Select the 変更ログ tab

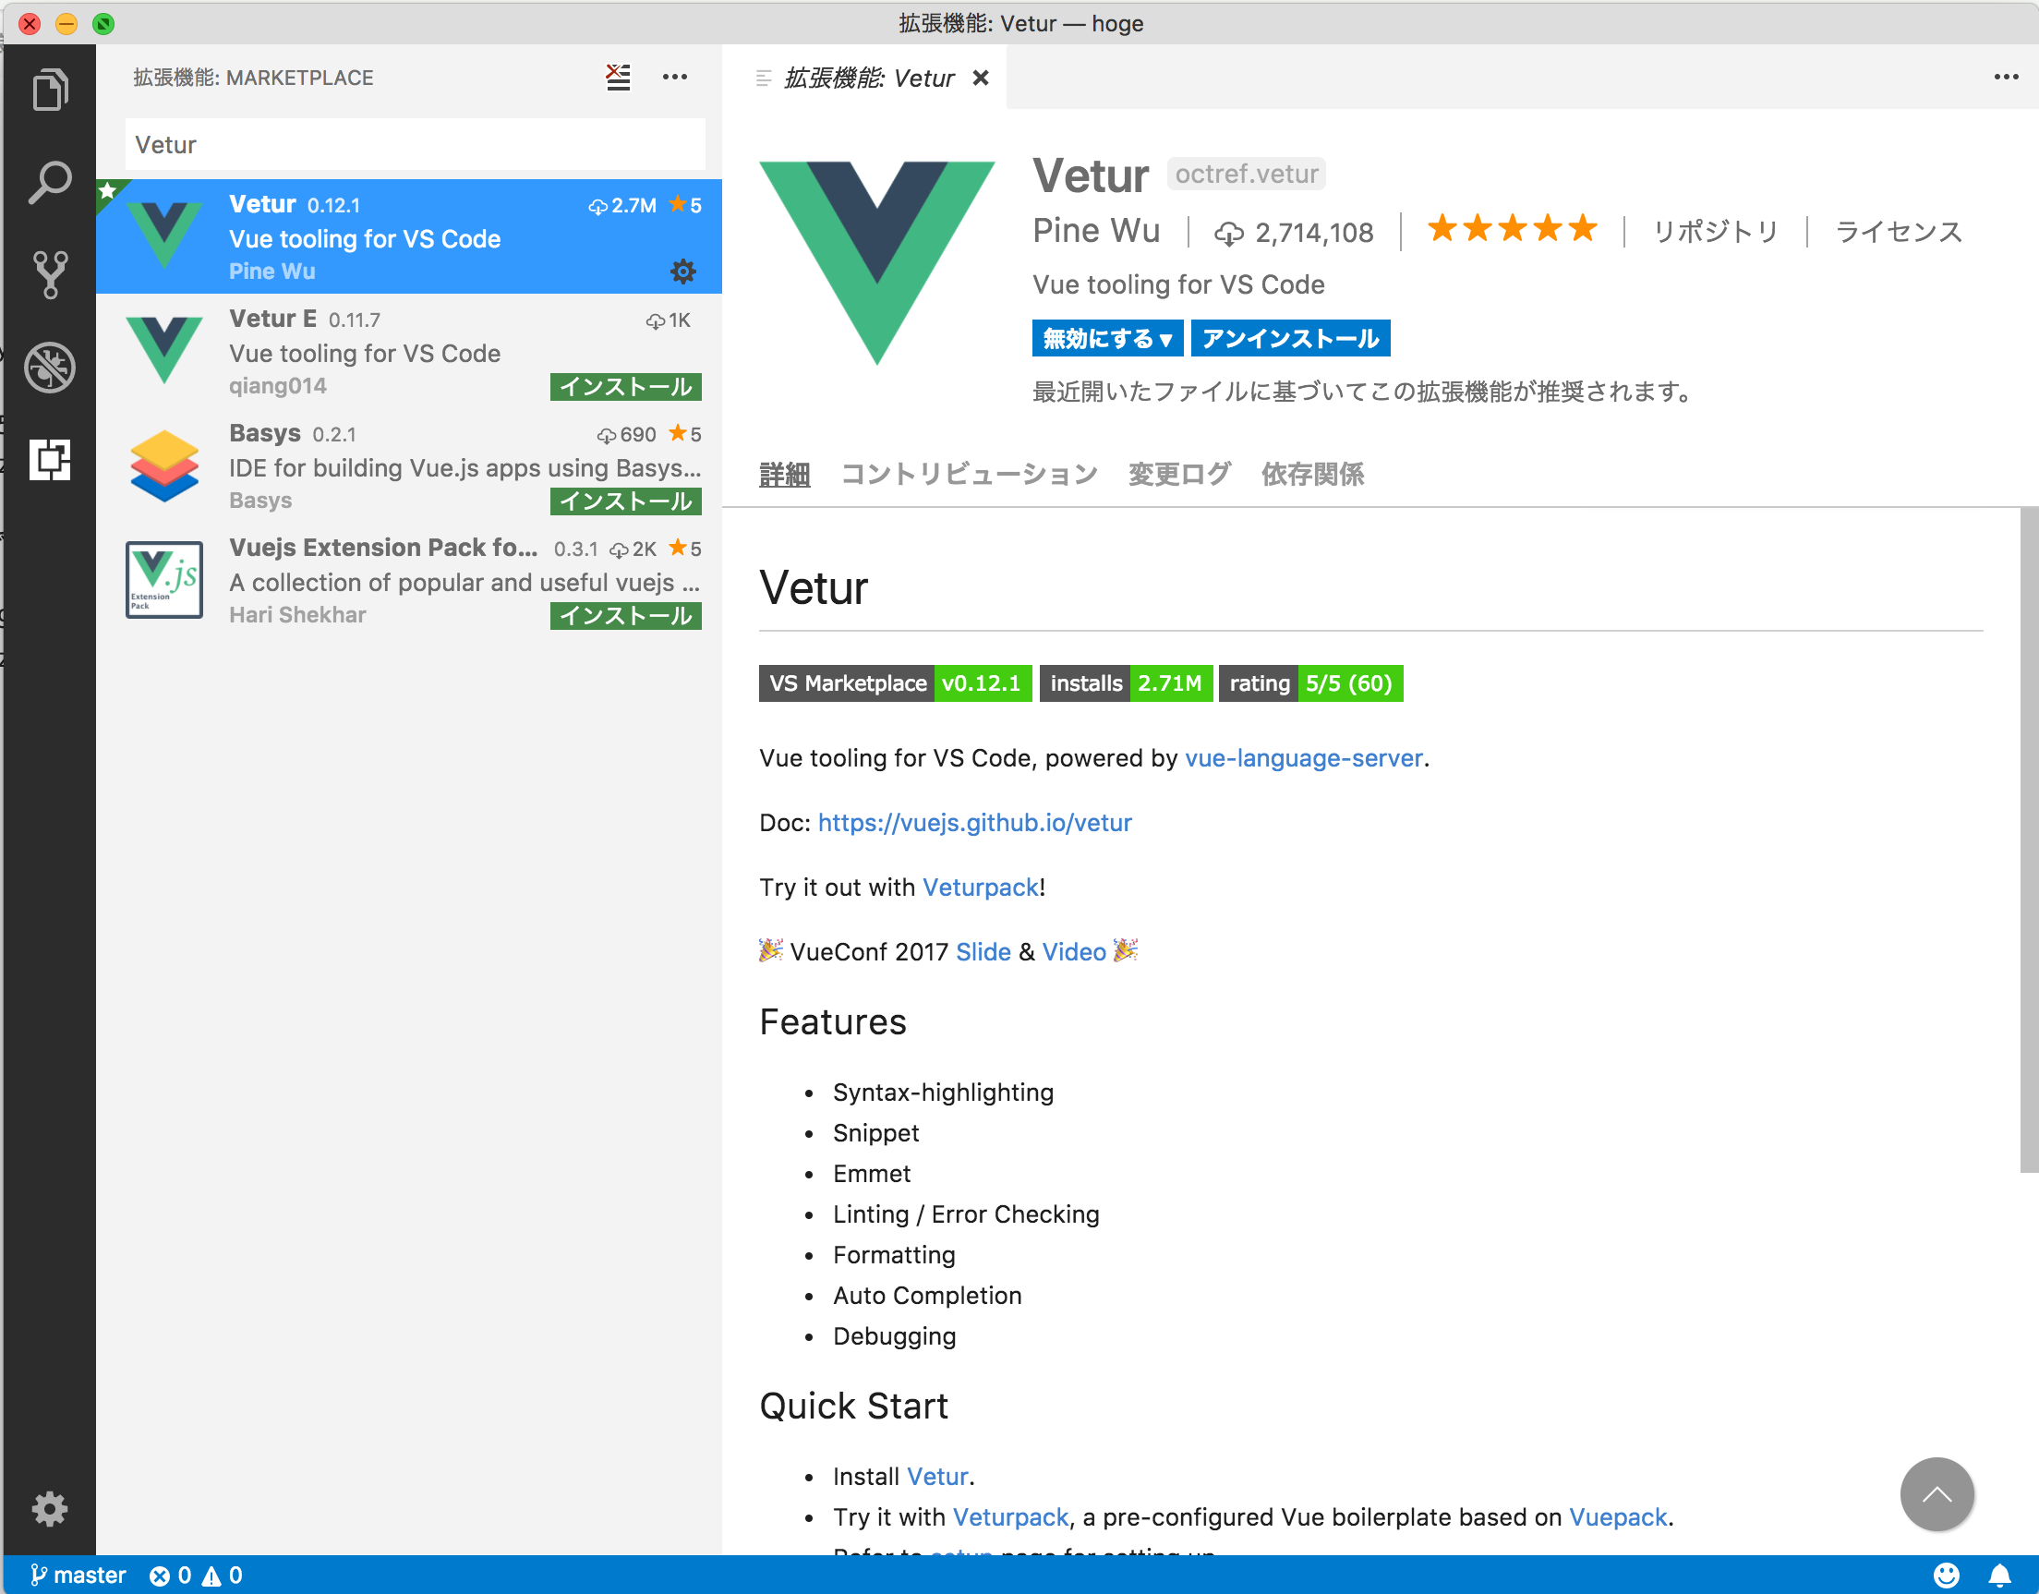[1179, 475]
